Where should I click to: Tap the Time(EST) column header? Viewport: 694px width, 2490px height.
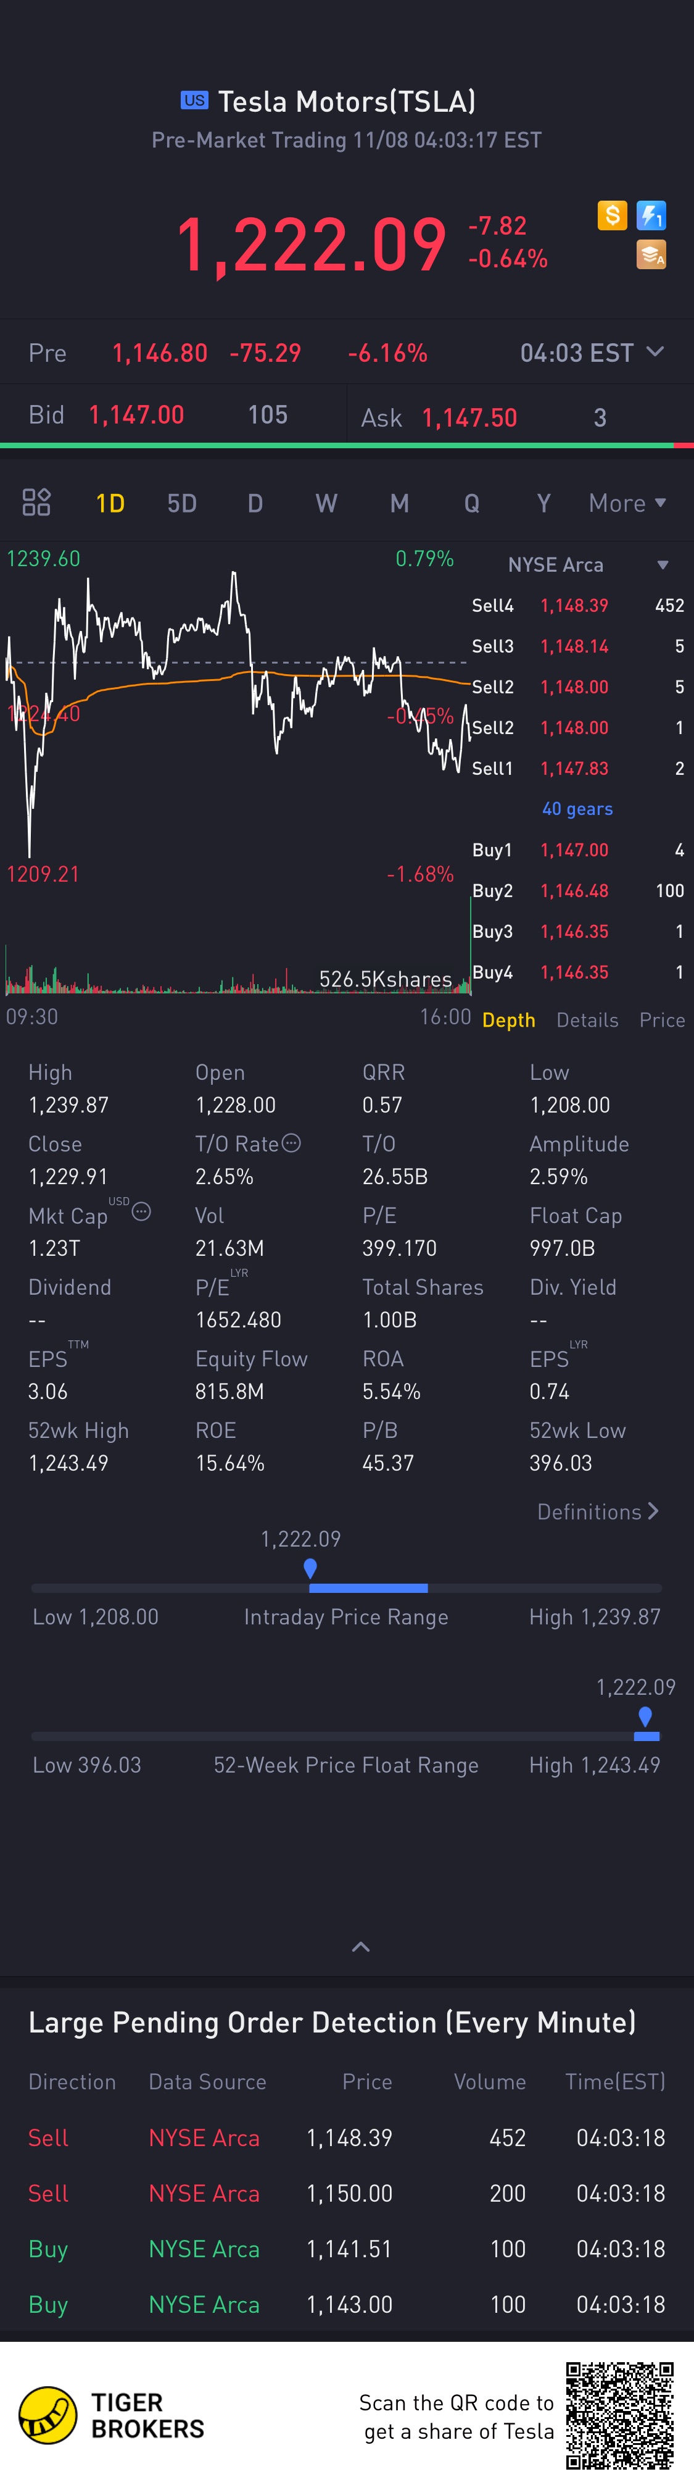pos(615,2081)
